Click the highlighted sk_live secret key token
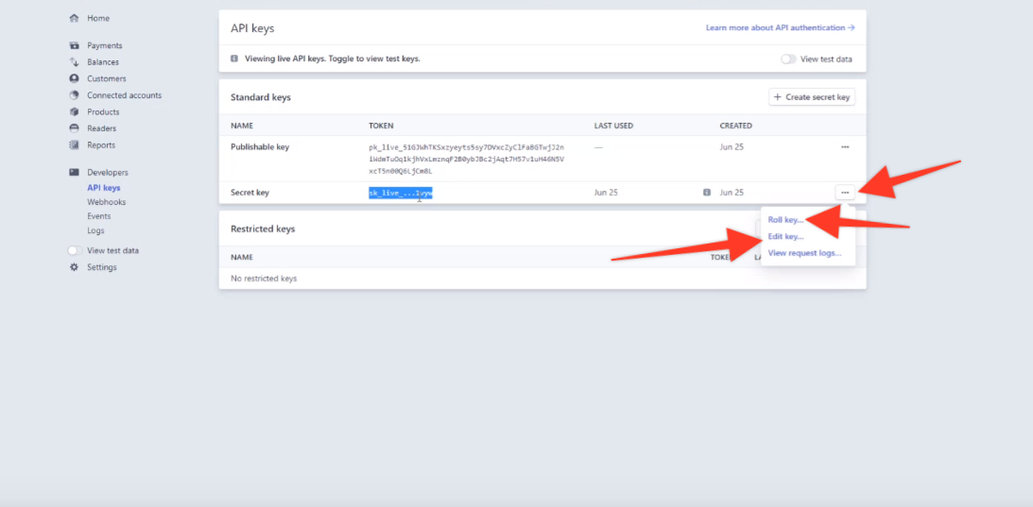 point(401,193)
